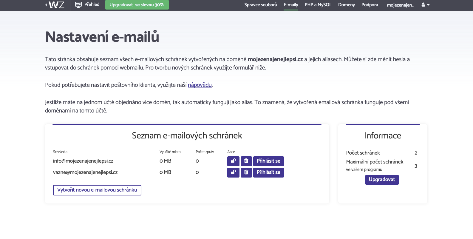Click the user profile icon in the header
Image resolution: width=473 pixels, height=239 pixels.
[x=423, y=5]
